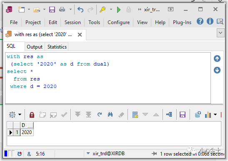The height and width of the screenshot is (161, 228).
Task: Open the Plug-Ins menu
Action: coord(182,22)
